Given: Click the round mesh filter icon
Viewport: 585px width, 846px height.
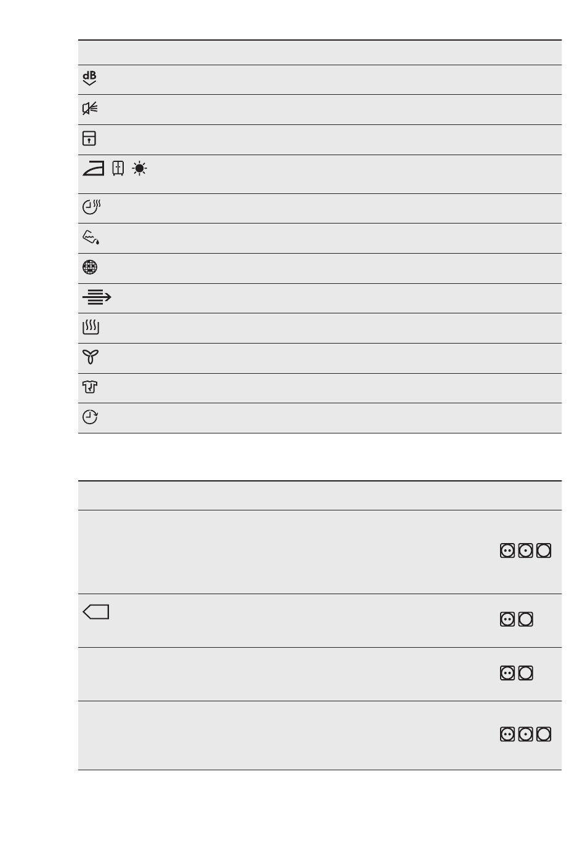Looking at the screenshot, I should tap(89, 268).
